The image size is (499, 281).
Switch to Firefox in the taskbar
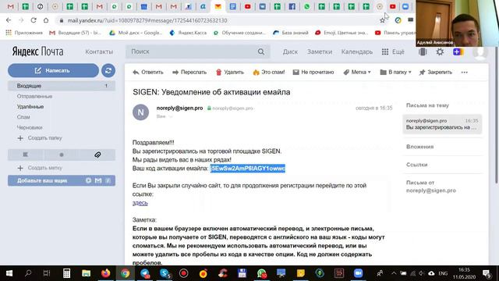tap(106, 273)
